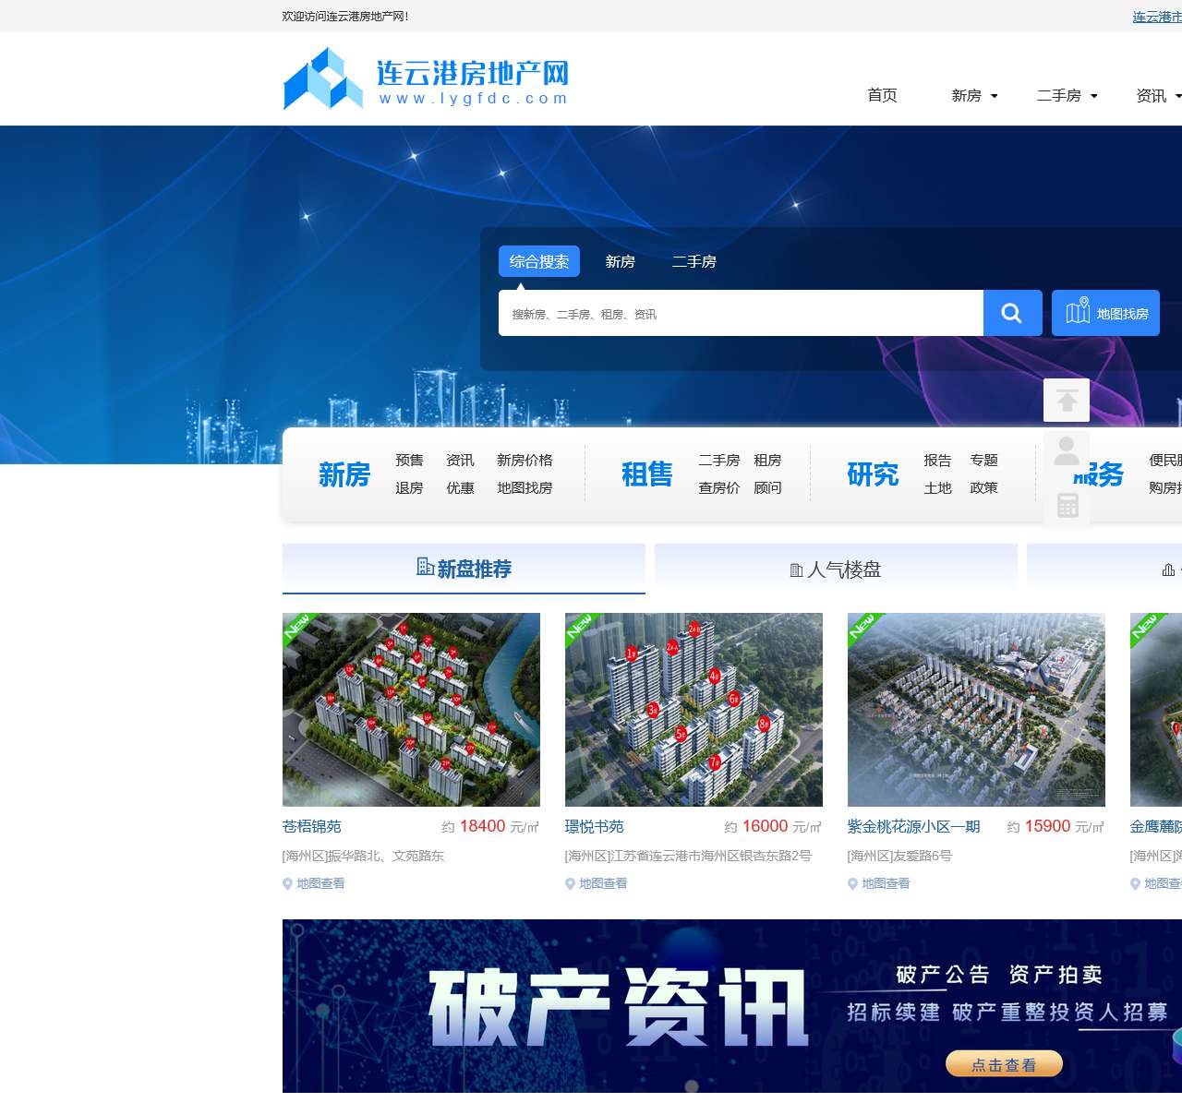Open the 土地 link
The height and width of the screenshot is (1103, 1182).
[x=937, y=487]
